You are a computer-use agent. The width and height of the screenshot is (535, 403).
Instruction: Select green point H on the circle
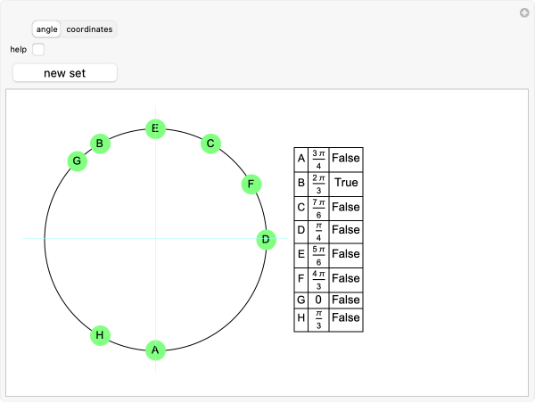101,335
